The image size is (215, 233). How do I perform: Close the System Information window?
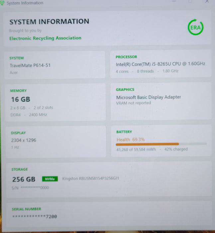click(x=207, y=1)
